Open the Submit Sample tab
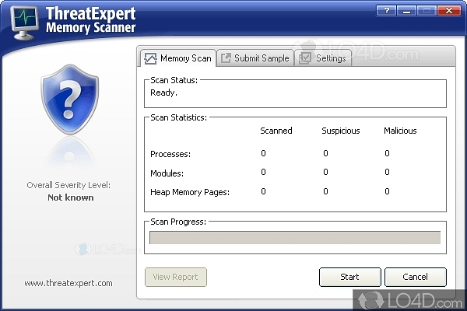The width and height of the screenshot is (467, 311). [x=255, y=58]
